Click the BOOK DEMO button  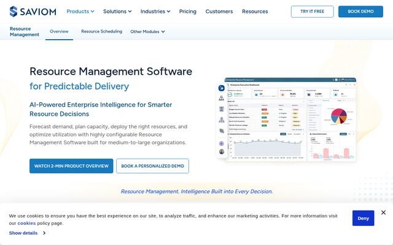[x=360, y=12]
